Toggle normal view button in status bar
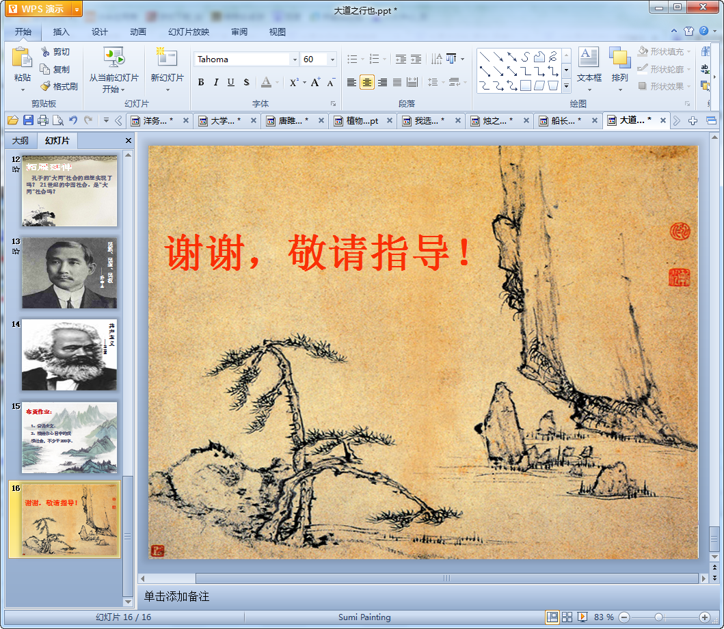The height and width of the screenshot is (629, 724). coord(552,617)
